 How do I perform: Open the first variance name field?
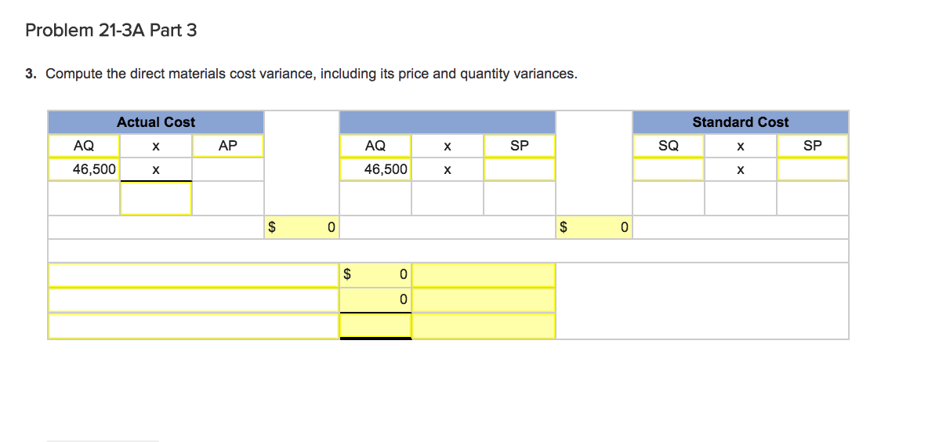[x=193, y=275]
